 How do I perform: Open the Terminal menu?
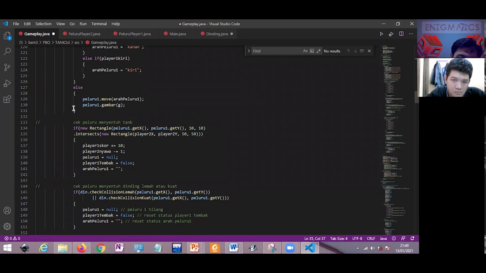point(99,24)
